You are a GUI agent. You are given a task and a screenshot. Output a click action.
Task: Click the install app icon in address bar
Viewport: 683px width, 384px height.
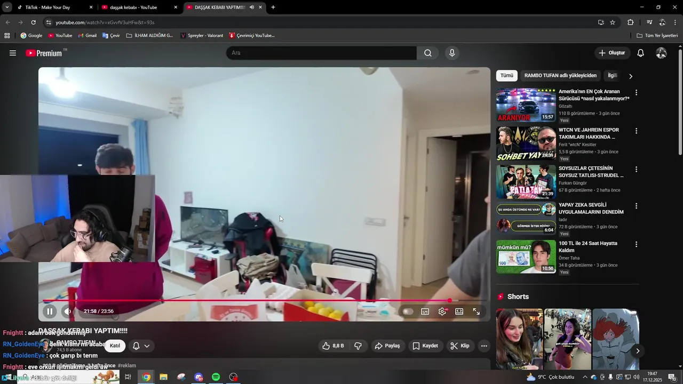coord(601,22)
